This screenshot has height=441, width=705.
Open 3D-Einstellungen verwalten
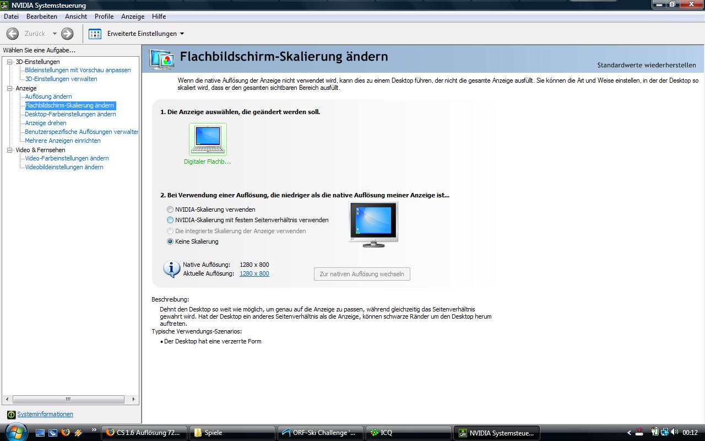pyautogui.click(x=61, y=79)
